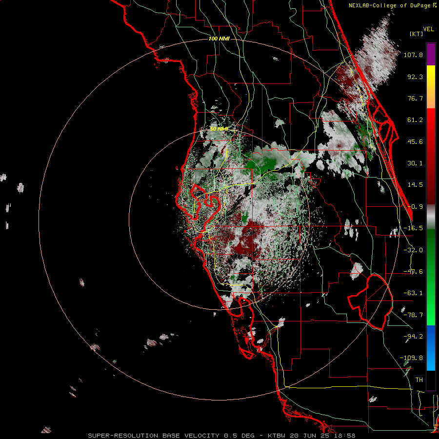Click the 18:58 timestamp in caption
Image resolution: width=439 pixels, height=439 pixels.
click(346, 436)
